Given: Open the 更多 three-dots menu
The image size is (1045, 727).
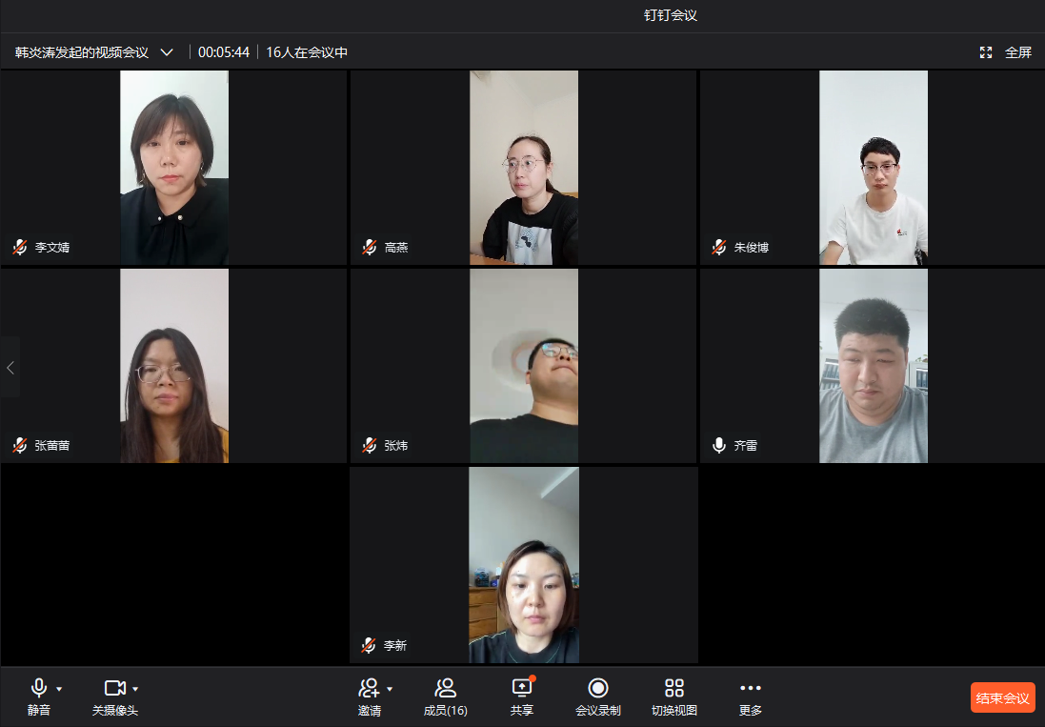Looking at the screenshot, I should coord(751,688).
